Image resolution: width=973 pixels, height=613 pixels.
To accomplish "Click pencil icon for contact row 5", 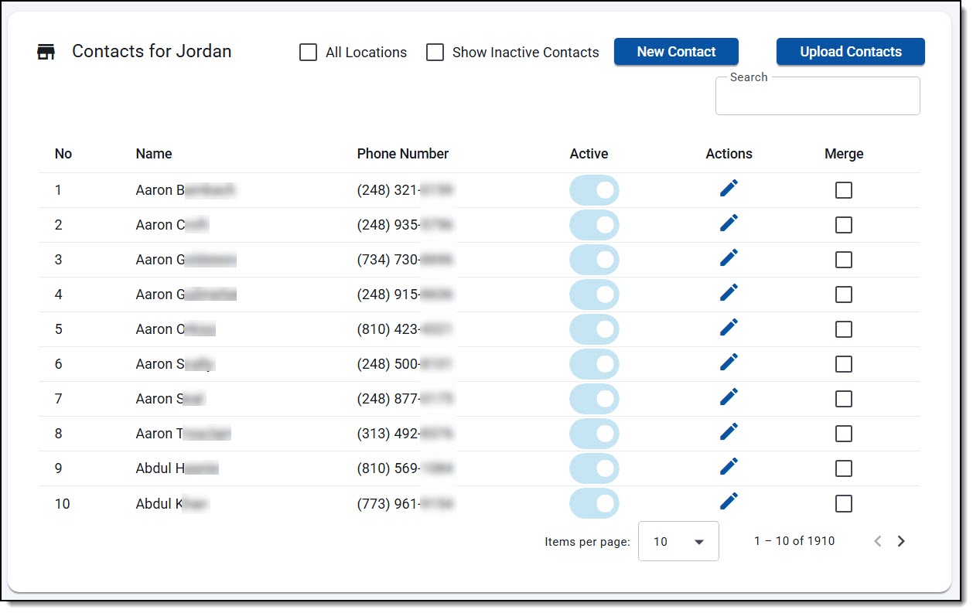I will [729, 327].
